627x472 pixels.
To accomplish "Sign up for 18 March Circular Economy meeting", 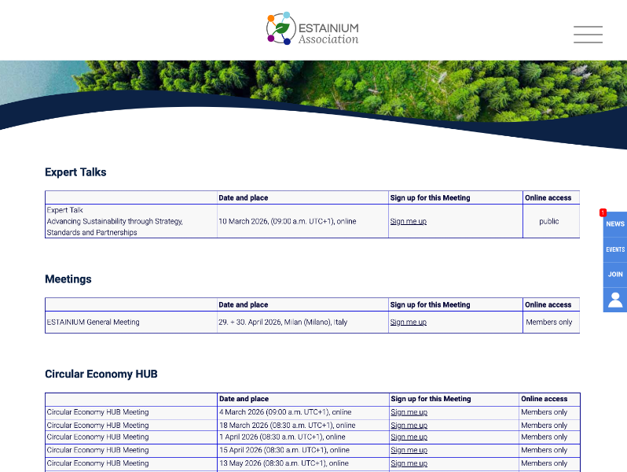I will click(x=409, y=426).
